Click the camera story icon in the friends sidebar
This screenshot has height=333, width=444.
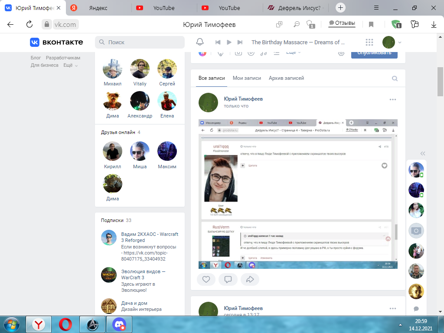(416, 230)
